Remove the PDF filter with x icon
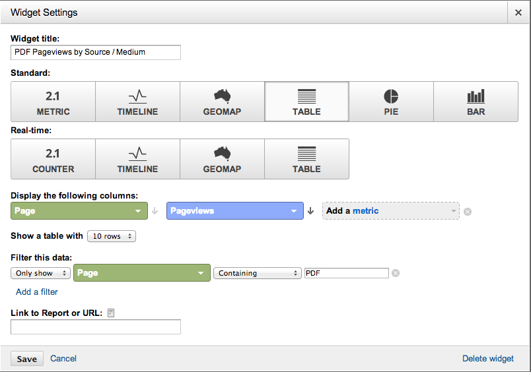 pos(396,273)
